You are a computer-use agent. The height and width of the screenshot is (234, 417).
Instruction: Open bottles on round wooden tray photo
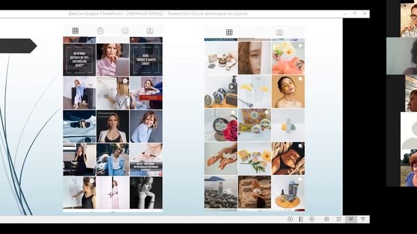pyautogui.click(x=288, y=192)
